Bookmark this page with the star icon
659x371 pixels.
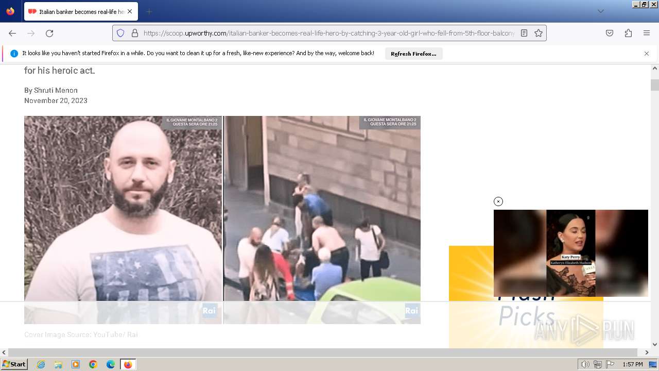539,33
